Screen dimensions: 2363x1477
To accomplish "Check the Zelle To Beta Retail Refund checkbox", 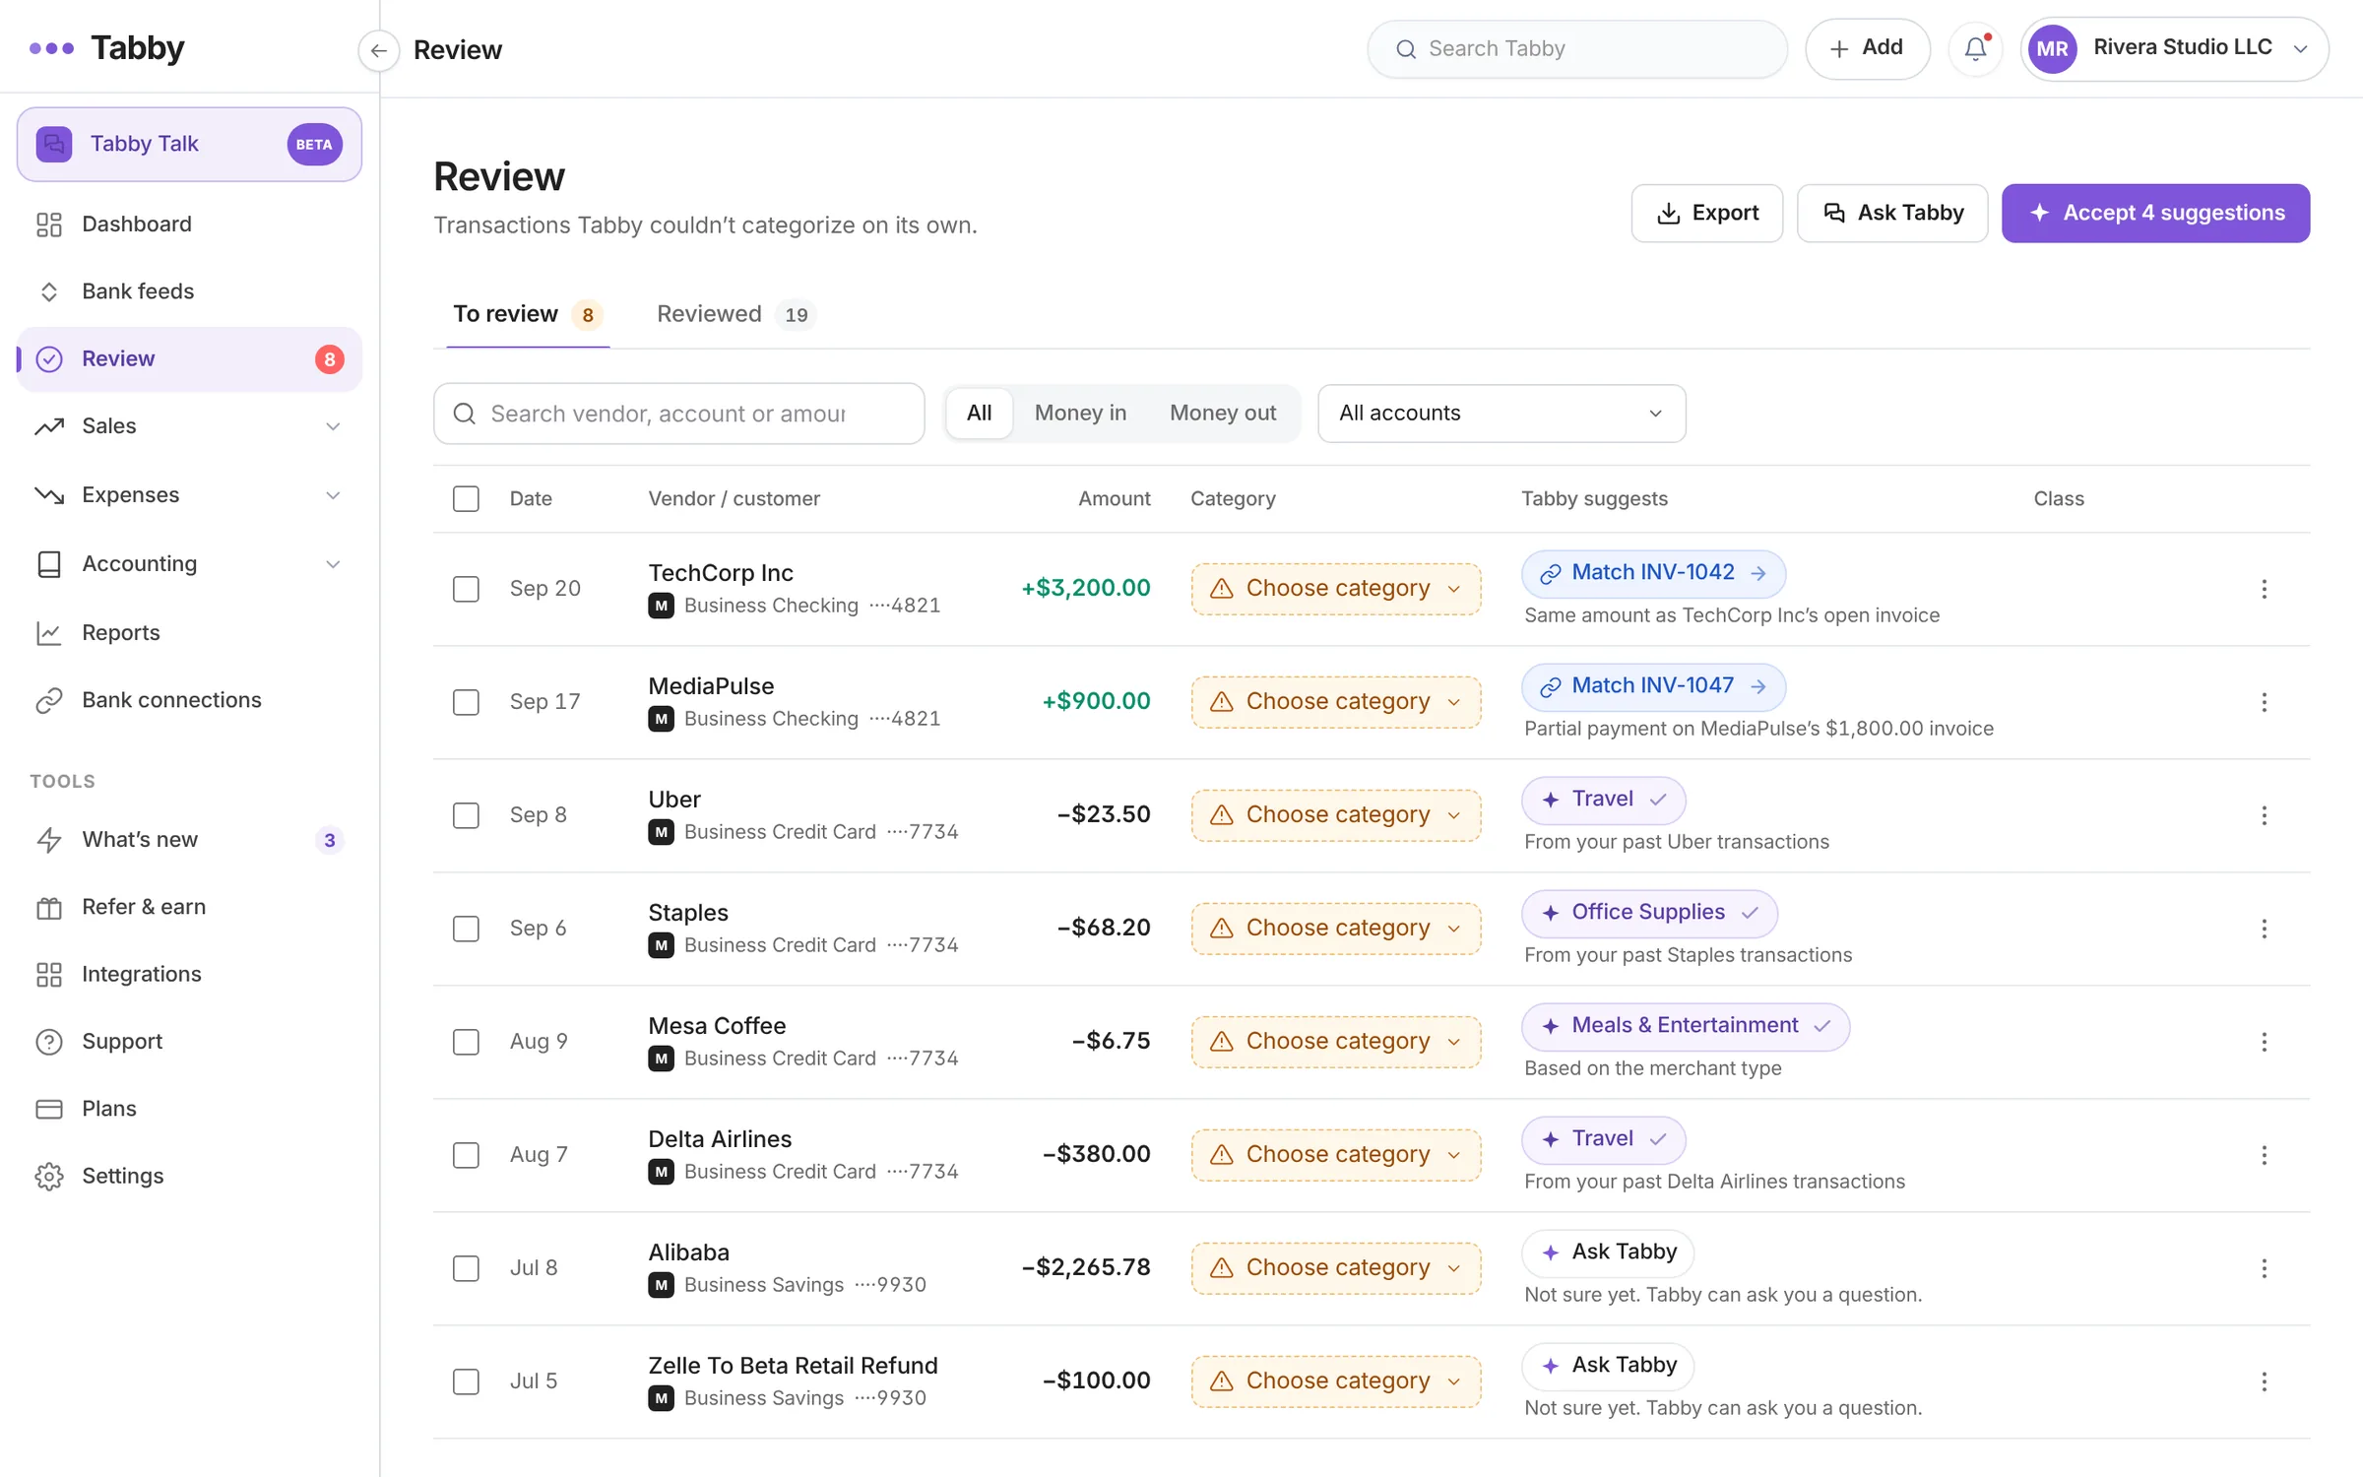I will click(x=466, y=1381).
